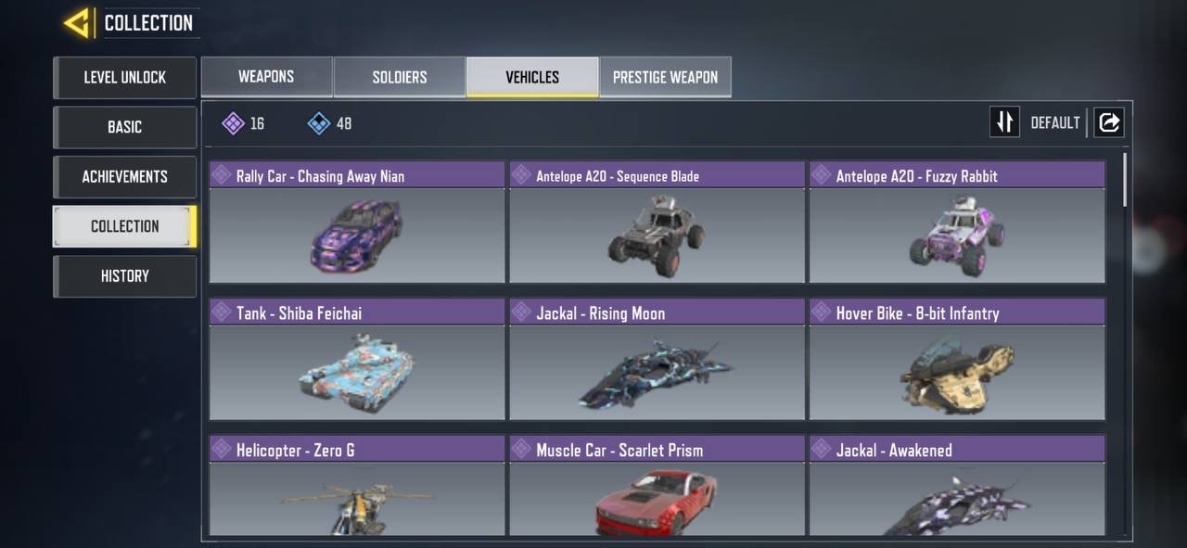Switch to the Soldiers tab
This screenshot has height=548, width=1187.
pyautogui.click(x=400, y=77)
